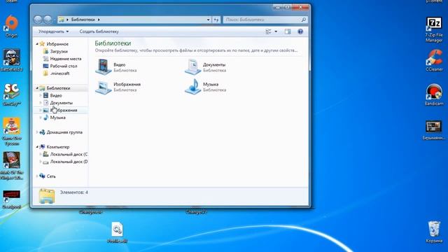Click the Библиотеки breadcrumb in address bar
This screenshot has width=448, height=252.
pyautogui.click(x=83, y=20)
